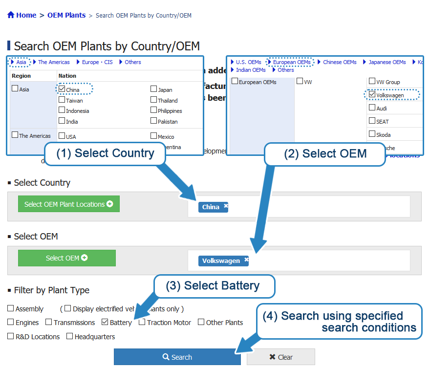Screen dimensions: 430x391
Task: Enable the Headquarters checkbox
Action: [70, 336]
